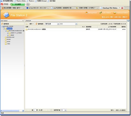Collapse the HOME_DS209 tree node
This screenshot has height=116, width=131.
[2, 27]
